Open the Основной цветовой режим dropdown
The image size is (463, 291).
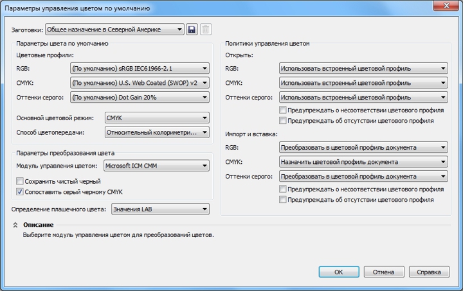pyautogui.click(x=157, y=118)
